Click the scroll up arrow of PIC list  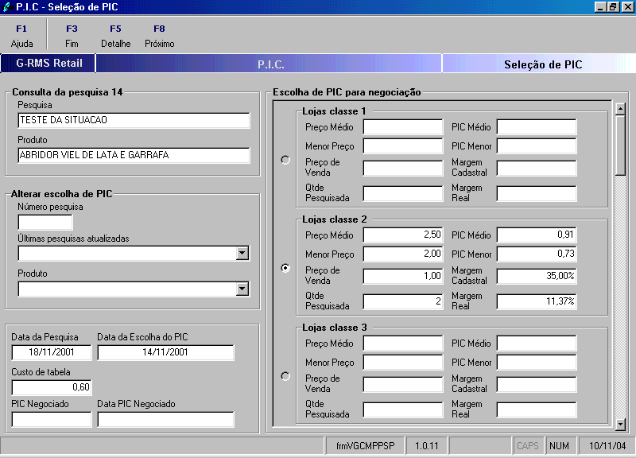pos(620,109)
